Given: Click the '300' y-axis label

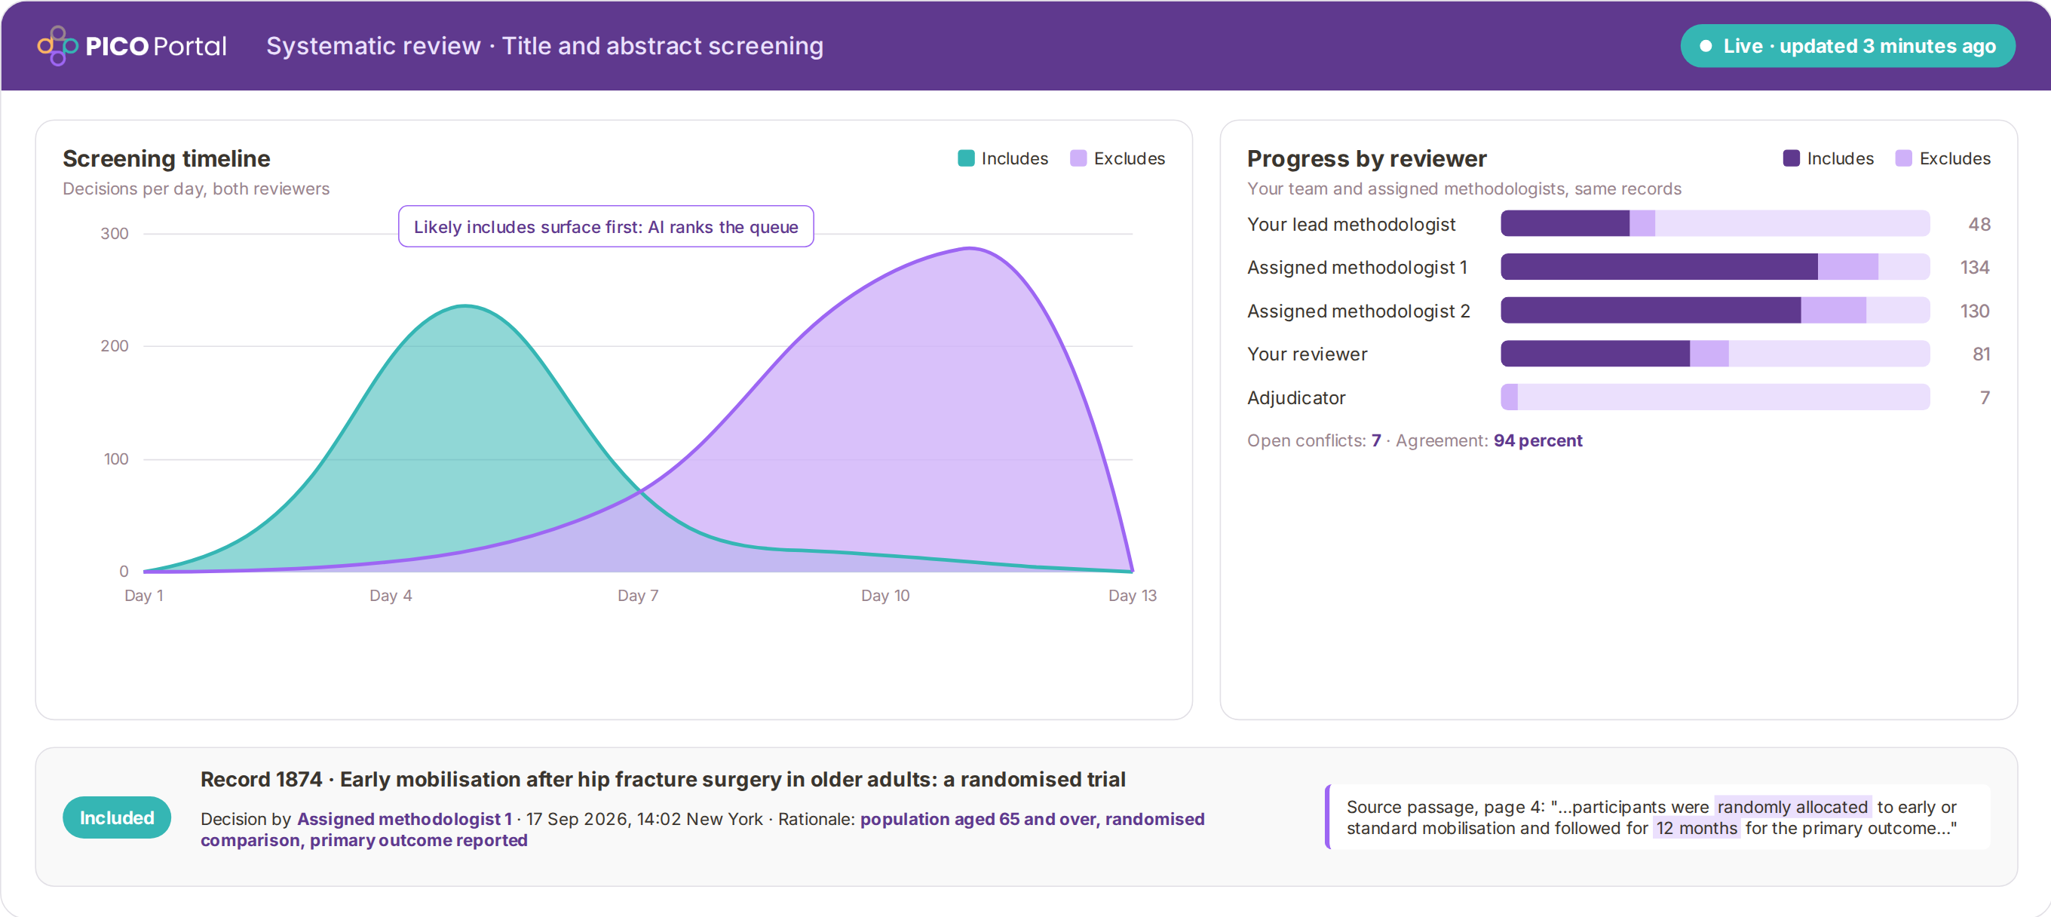Looking at the screenshot, I should point(114,233).
